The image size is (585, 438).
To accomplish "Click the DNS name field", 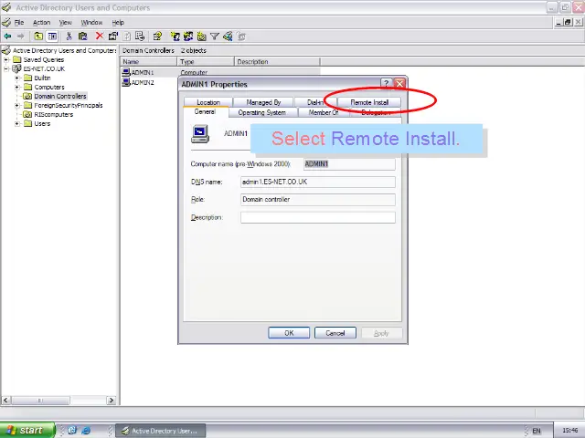I will tap(318, 182).
